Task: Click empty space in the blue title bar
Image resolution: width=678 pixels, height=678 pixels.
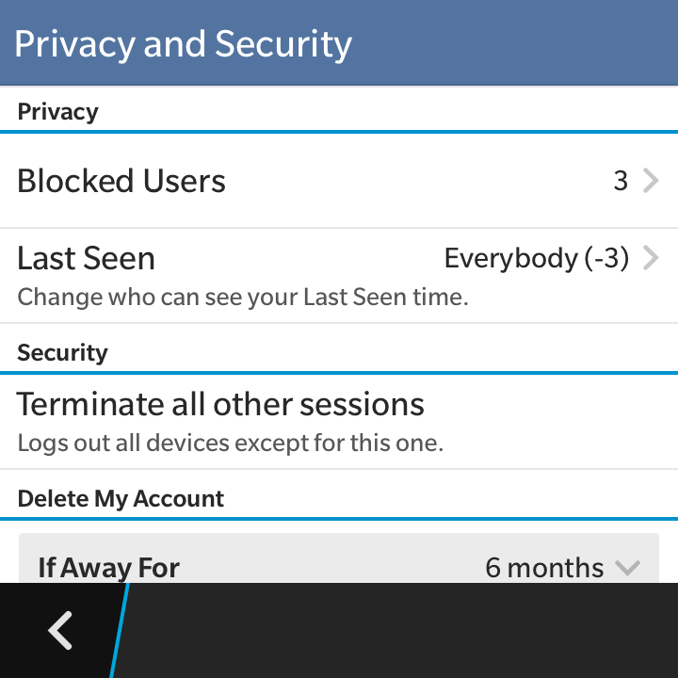Action: (x=518, y=44)
